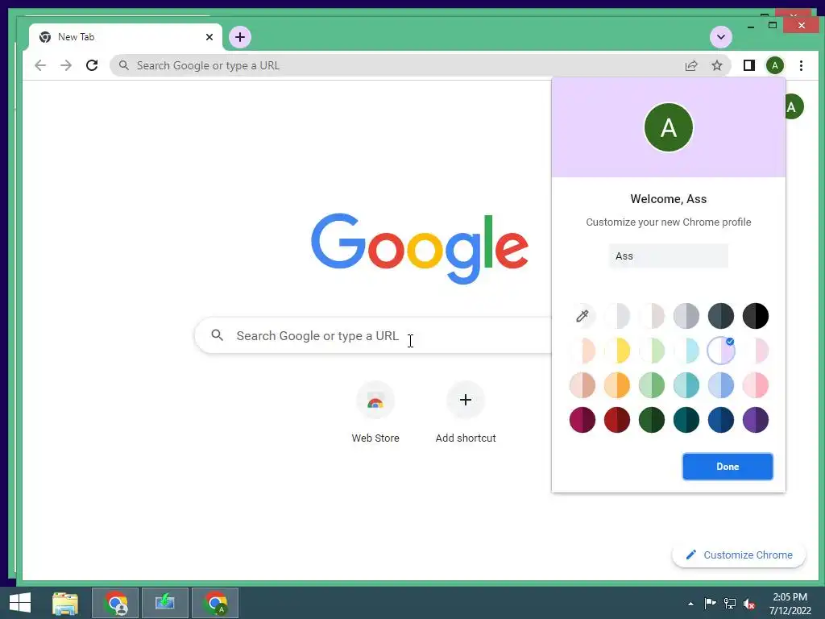Select the crimson magenta theme swatch
The width and height of the screenshot is (825, 619).
coord(582,420)
